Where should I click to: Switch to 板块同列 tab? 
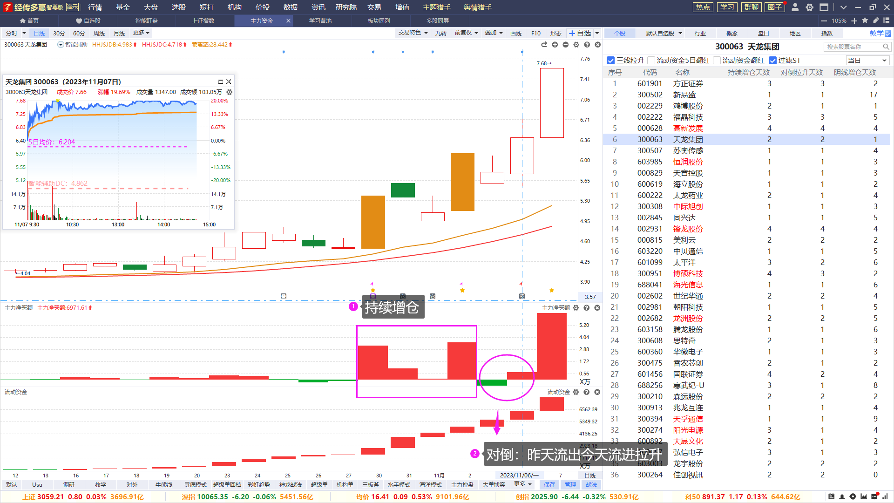pos(379,20)
